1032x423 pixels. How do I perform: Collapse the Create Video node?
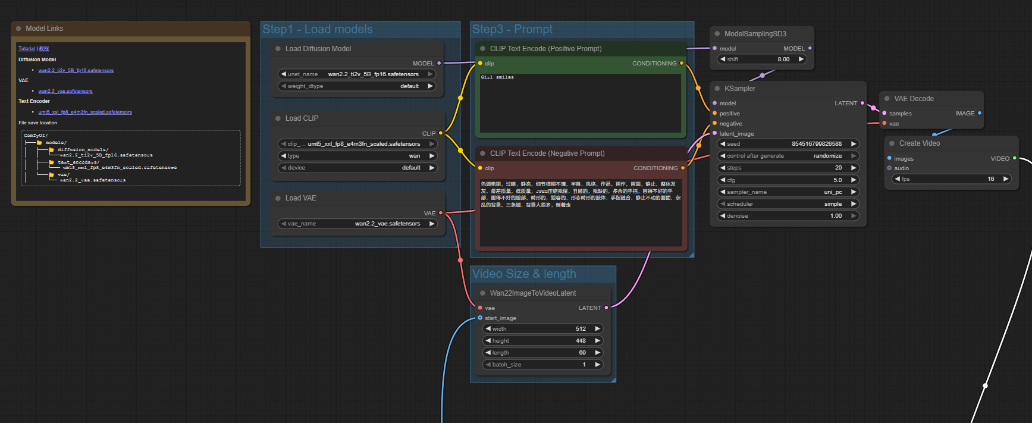click(x=892, y=143)
